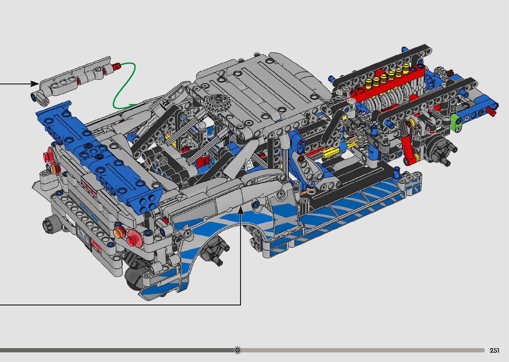Viewport: 509px width, 362px height.
Task: Click the gear marker on the progress bar
Action: coord(237,350)
